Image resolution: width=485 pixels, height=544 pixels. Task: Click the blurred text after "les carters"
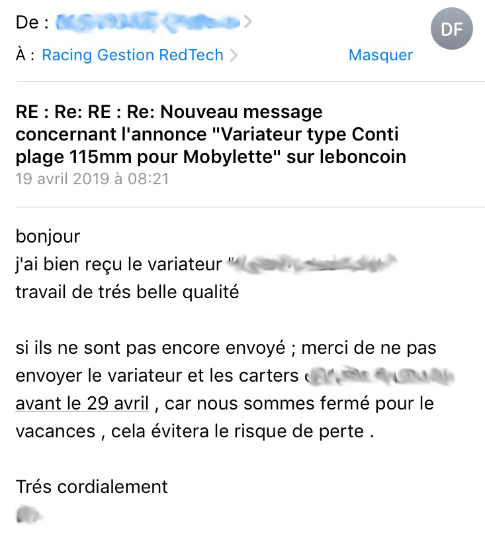[378, 376]
